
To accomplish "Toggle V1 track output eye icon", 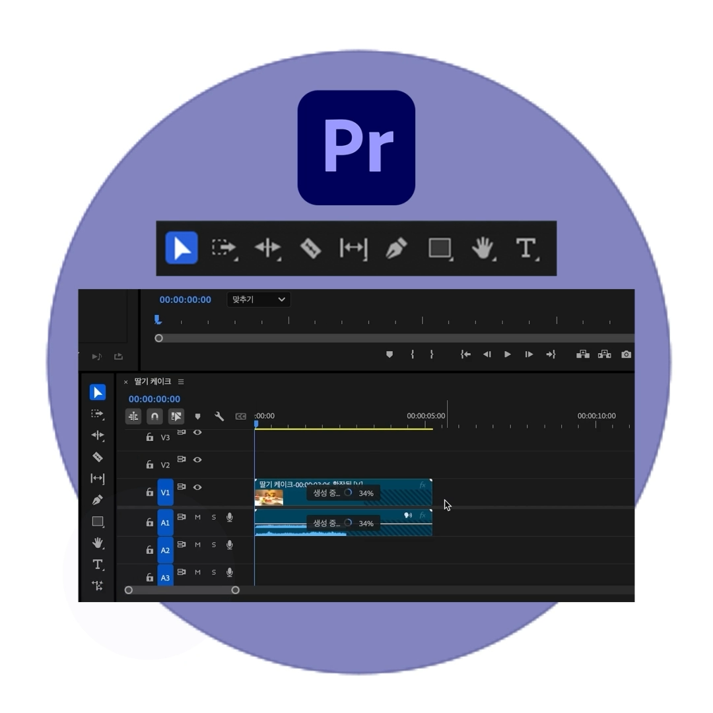I will click(x=197, y=487).
